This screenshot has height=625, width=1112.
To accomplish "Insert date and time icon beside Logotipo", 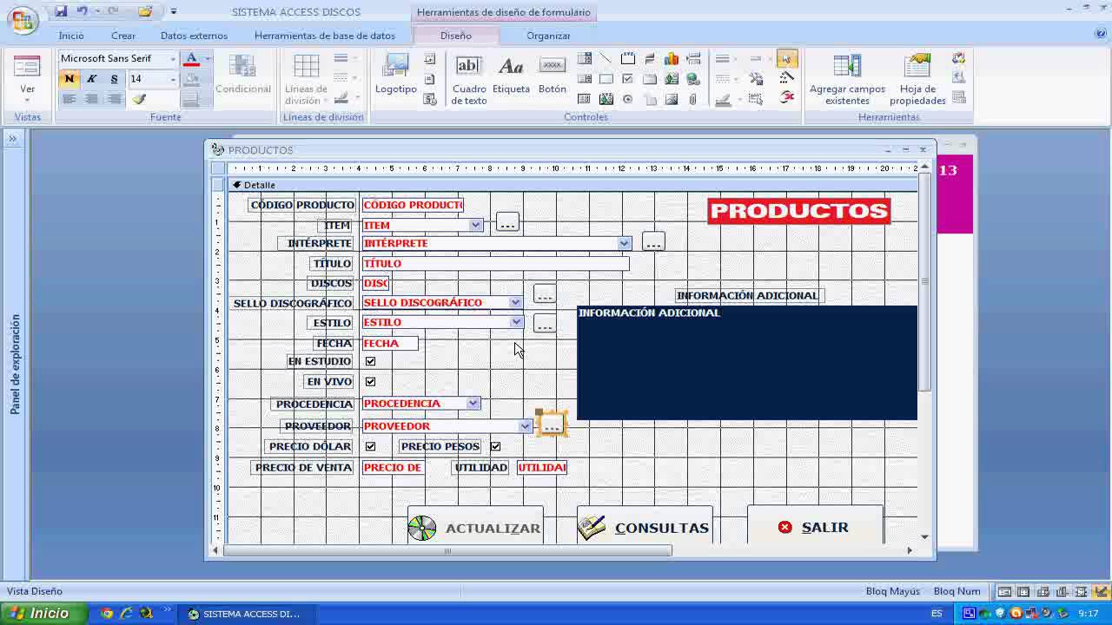I will [x=430, y=99].
